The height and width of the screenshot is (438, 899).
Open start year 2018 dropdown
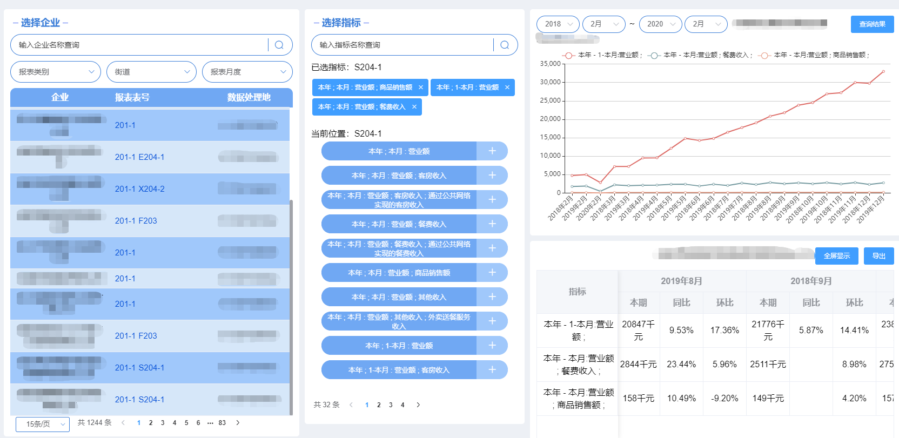tap(558, 24)
